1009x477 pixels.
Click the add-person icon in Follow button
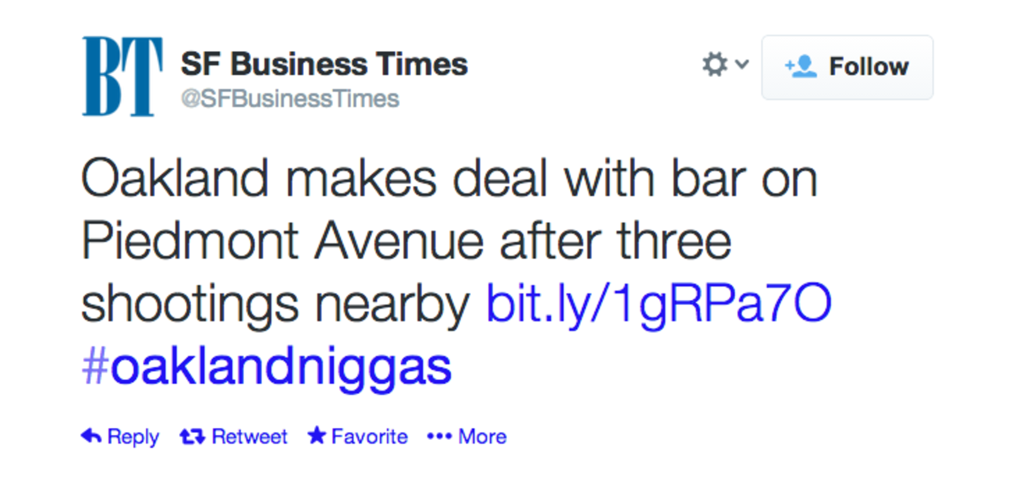(x=801, y=66)
